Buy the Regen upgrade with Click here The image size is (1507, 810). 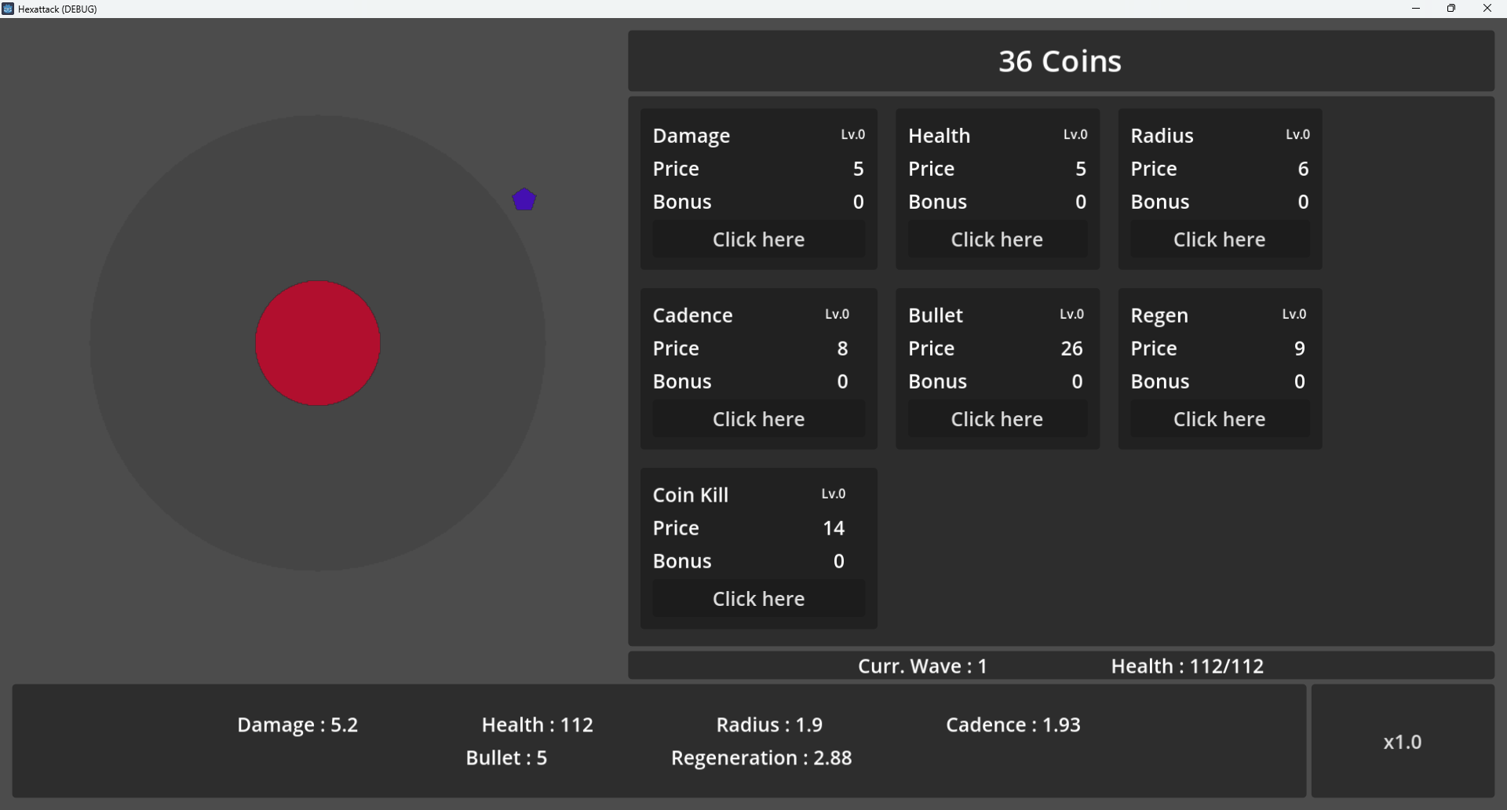[x=1219, y=419]
